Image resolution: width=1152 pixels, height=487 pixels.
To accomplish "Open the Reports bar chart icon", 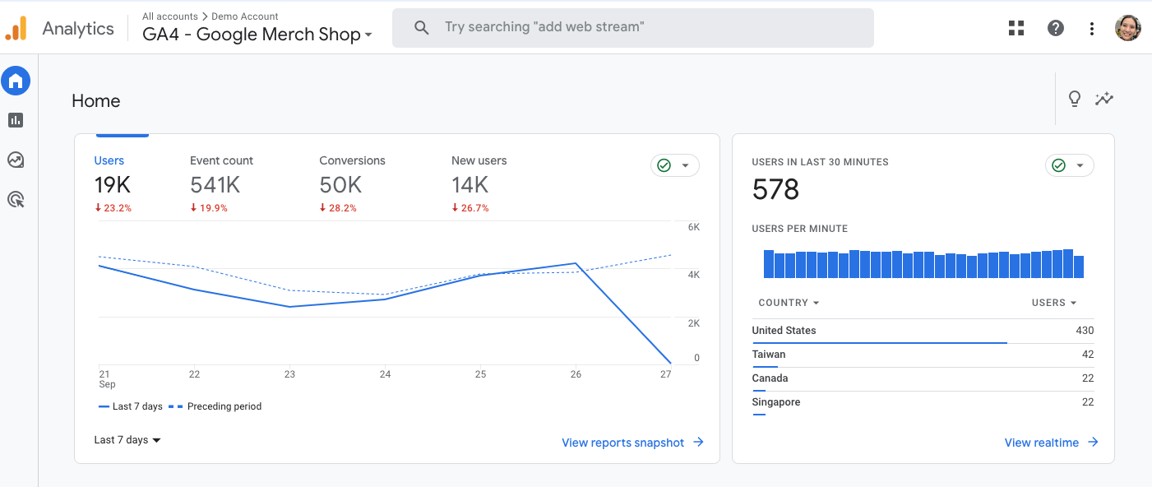I will tap(16, 120).
